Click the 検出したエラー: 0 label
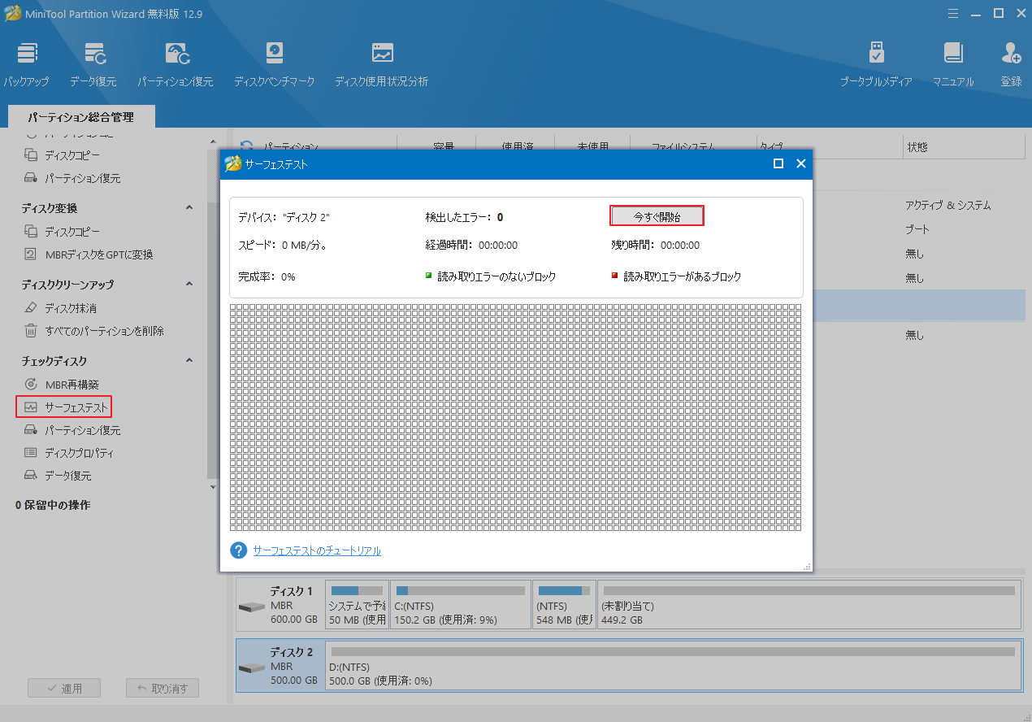 click(464, 217)
